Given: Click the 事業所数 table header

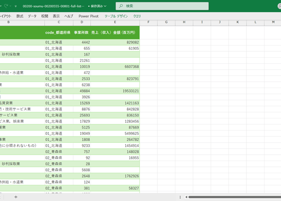Looking at the screenshot, I should [82, 33].
